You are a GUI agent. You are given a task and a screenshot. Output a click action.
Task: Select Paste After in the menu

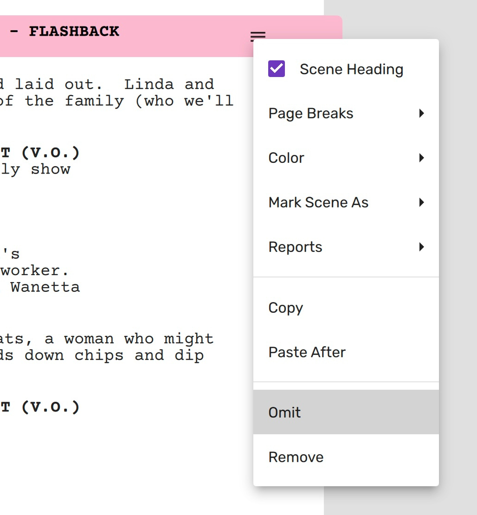pos(307,353)
